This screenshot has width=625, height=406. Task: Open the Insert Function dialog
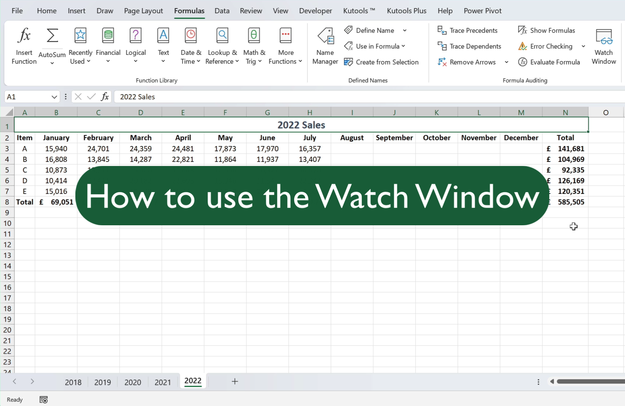pyautogui.click(x=24, y=46)
